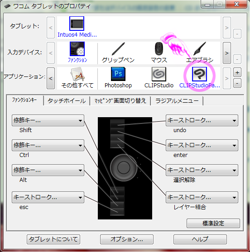The height and width of the screenshot is (252, 250).
Task: Click the tablet diagram's bottommost ExpressKey
Action: click(x=117, y=211)
